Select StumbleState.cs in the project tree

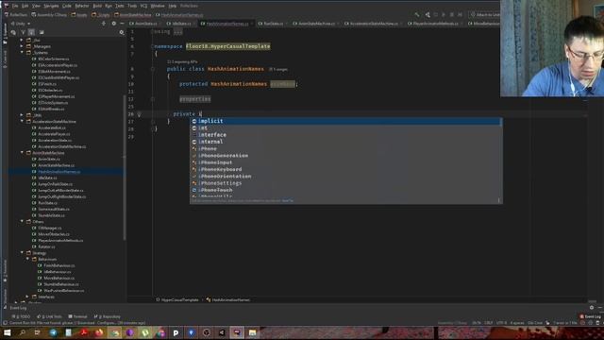(51, 215)
